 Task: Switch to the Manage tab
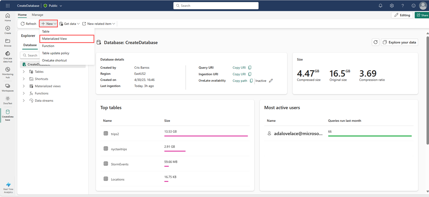38,15
